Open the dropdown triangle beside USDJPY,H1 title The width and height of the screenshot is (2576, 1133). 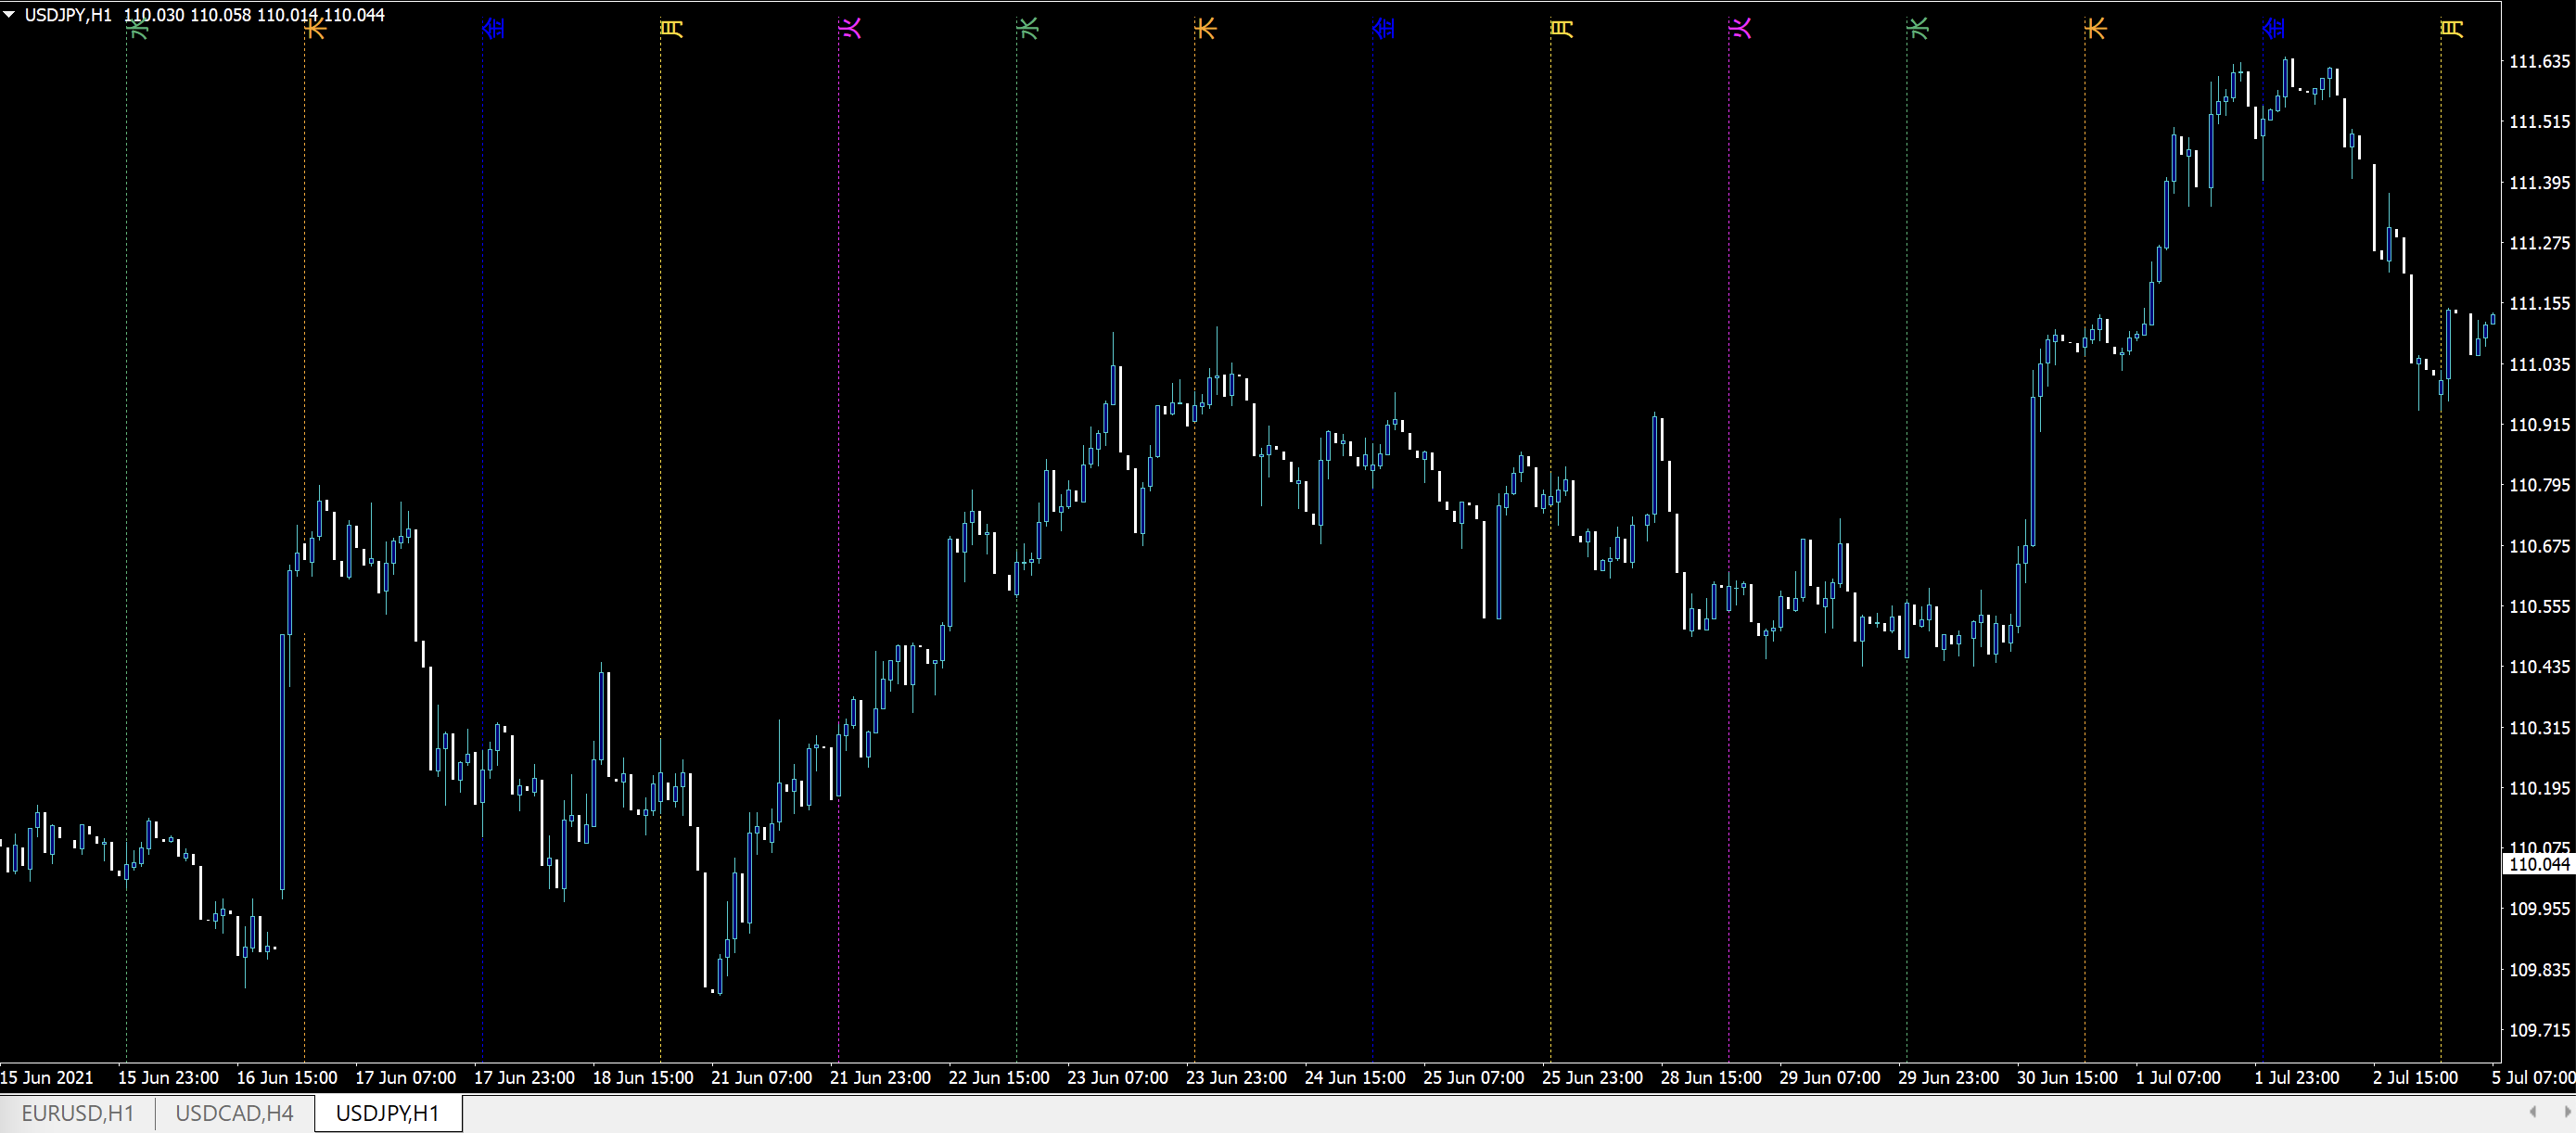(9, 14)
